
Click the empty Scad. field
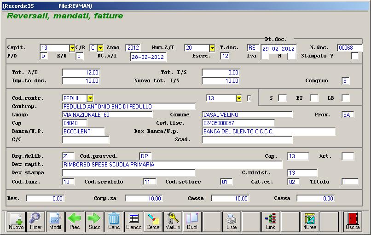[247, 140]
